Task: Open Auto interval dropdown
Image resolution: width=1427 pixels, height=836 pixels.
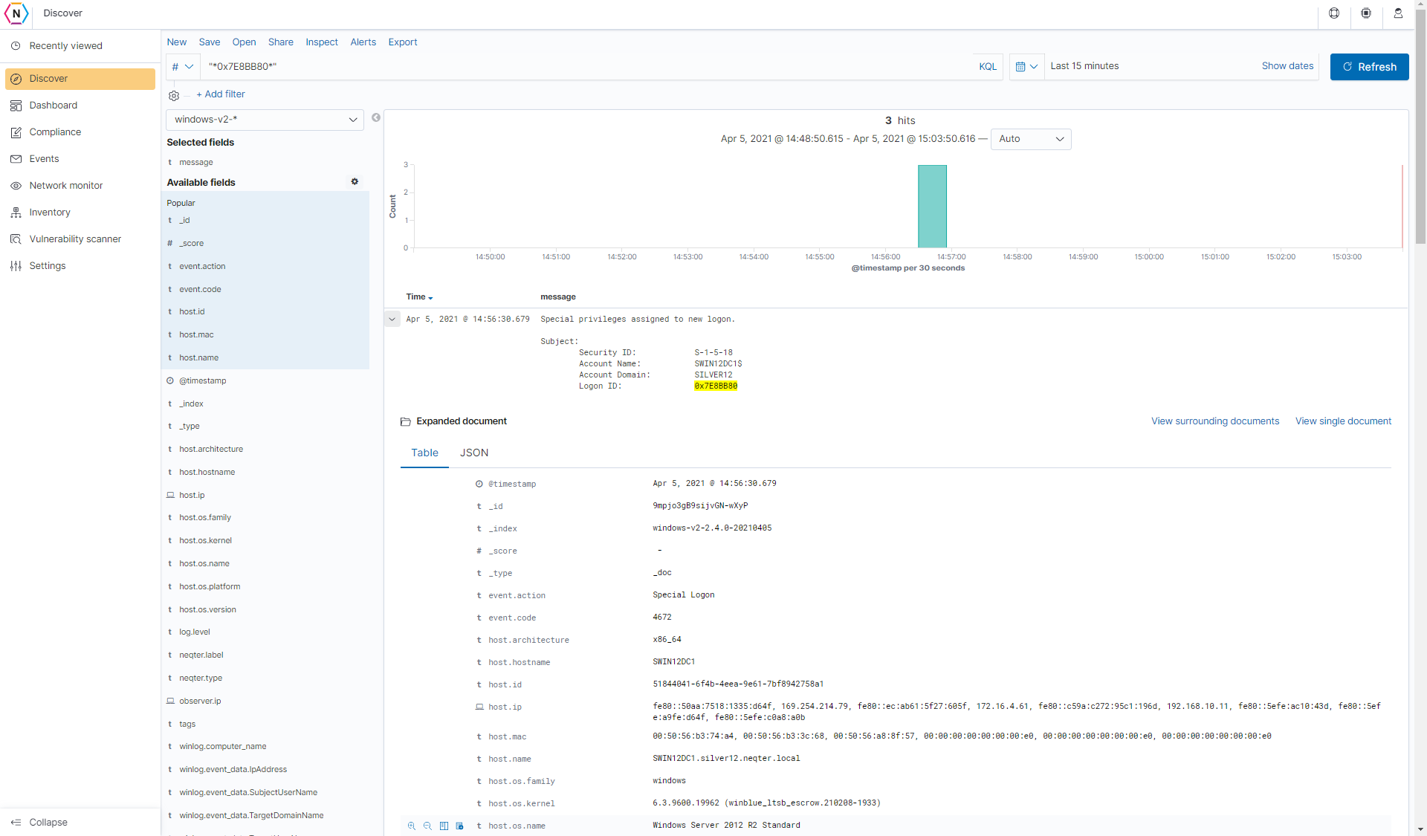Action: [1031, 139]
